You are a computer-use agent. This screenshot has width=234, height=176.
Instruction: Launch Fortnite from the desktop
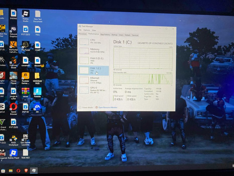[37, 93]
